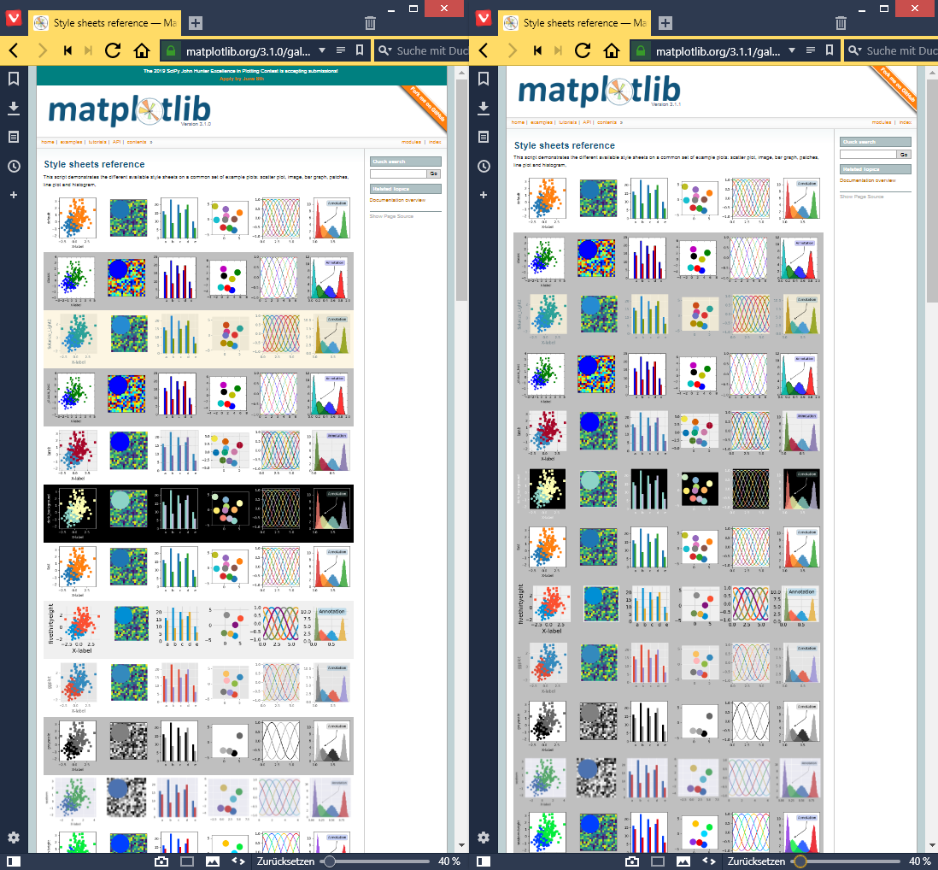
Task: Add a new web panel with plus icon
Action: tap(13, 195)
